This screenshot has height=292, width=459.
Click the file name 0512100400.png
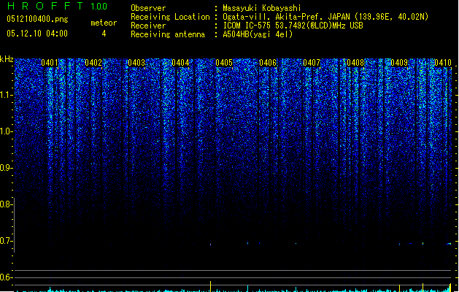point(37,20)
